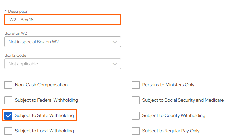Select the Subject to Regular Pay Only checkbox
This screenshot has height=137, width=228.
(x=136, y=131)
